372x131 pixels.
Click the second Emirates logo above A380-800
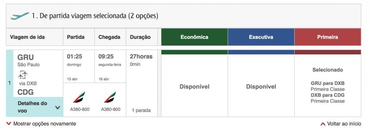pyautogui.click(x=110, y=97)
